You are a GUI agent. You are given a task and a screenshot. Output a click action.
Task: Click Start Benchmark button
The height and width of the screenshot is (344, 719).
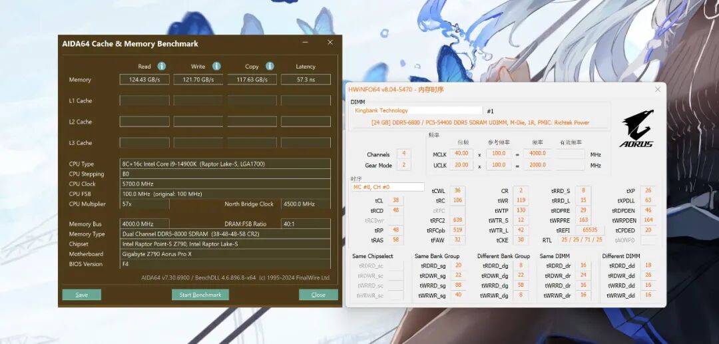coord(200,295)
